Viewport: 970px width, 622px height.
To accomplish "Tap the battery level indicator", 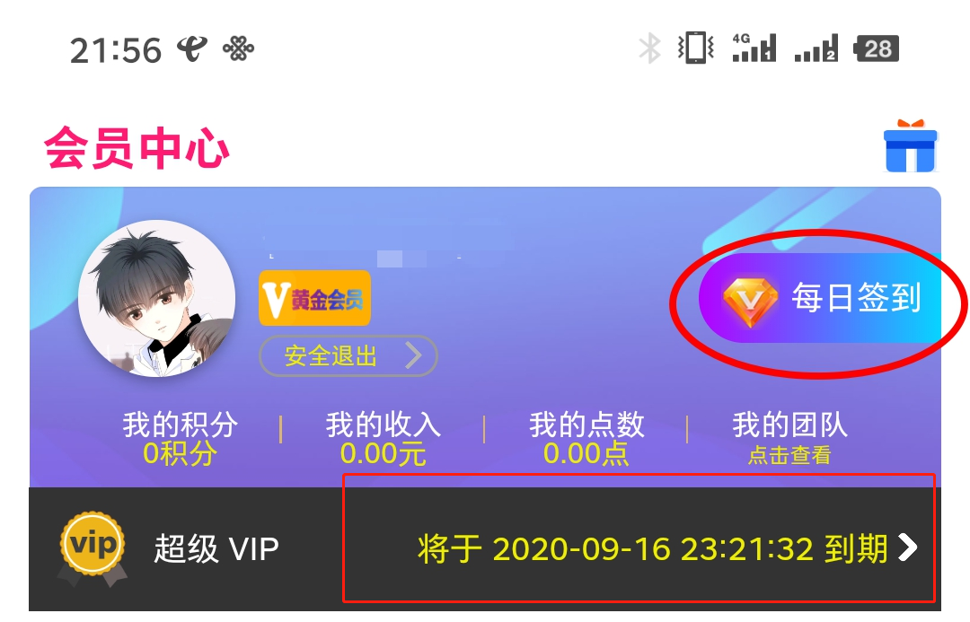I will coord(876,48).
